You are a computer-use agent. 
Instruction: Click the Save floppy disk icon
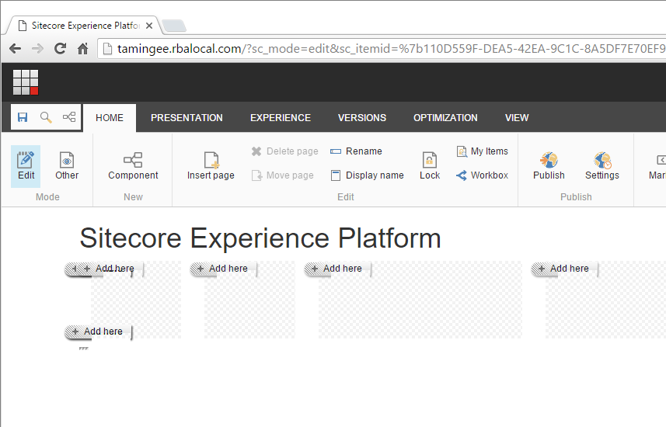point(23,117)
